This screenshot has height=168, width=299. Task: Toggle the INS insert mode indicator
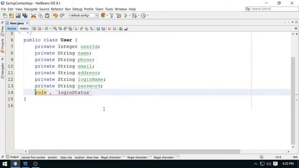295,157
